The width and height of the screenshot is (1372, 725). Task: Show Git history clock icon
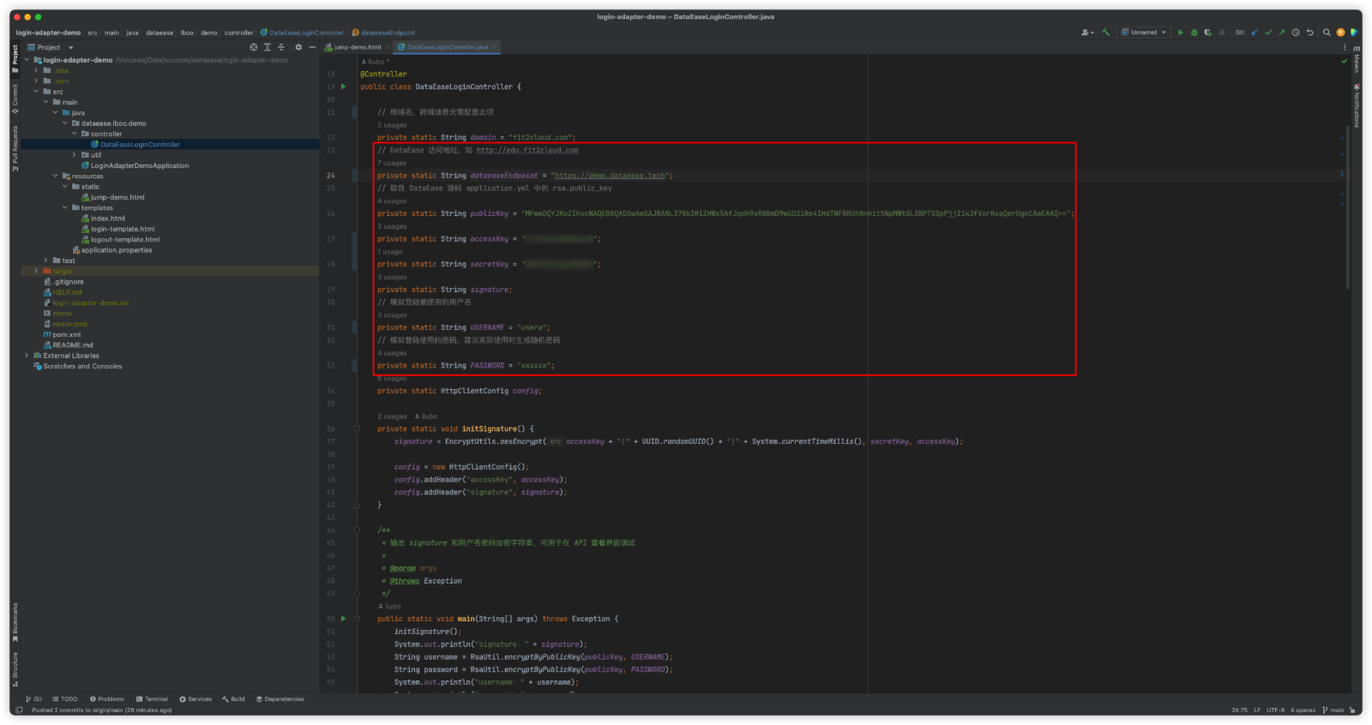(1296, 33)
